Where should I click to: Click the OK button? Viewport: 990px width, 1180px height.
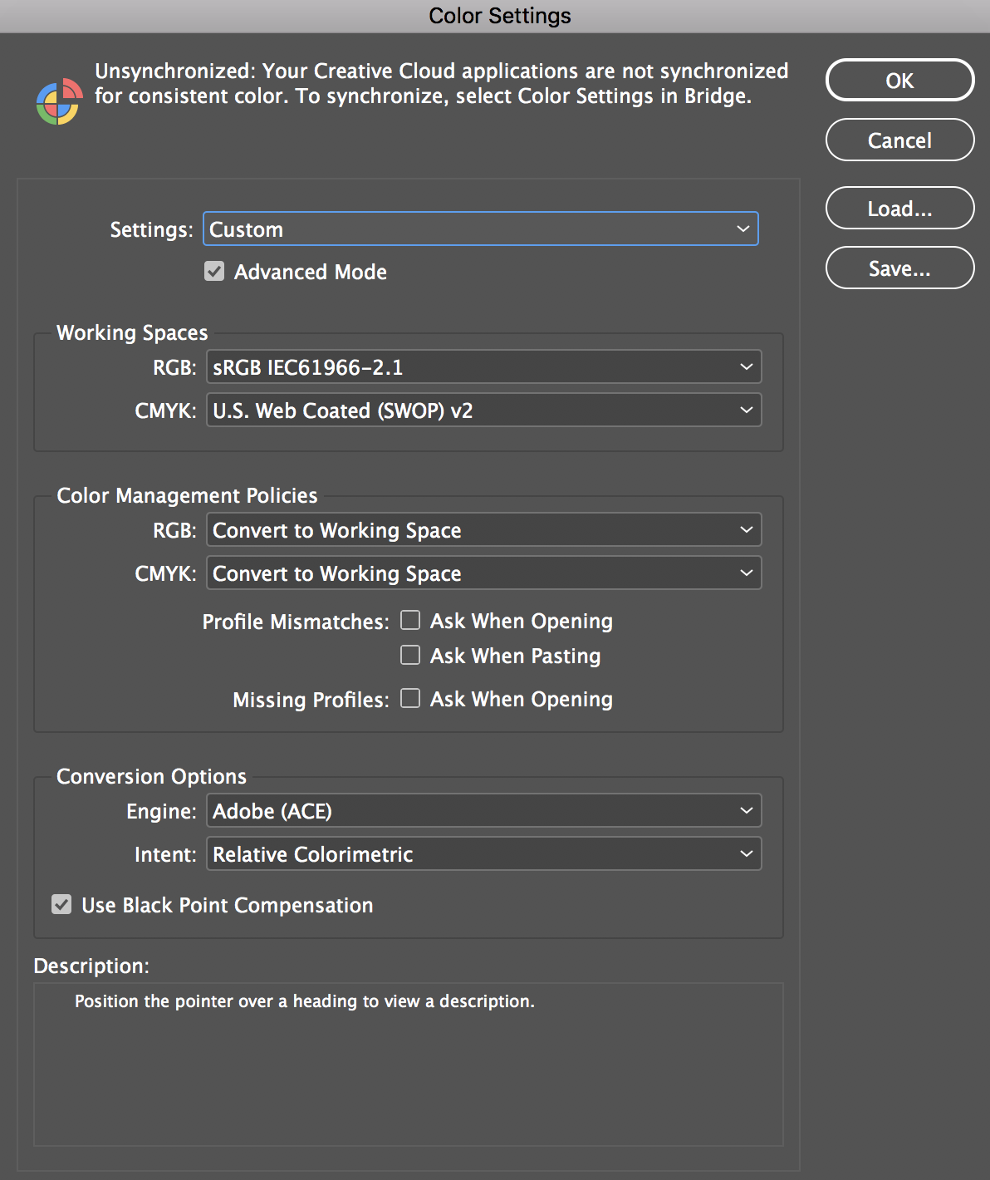[x=899, y=81]
